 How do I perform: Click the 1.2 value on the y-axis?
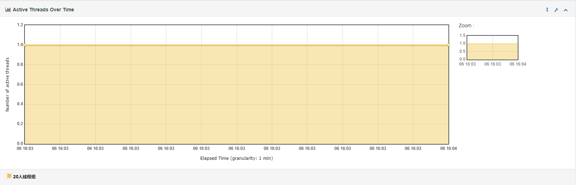tap(20, 25)
